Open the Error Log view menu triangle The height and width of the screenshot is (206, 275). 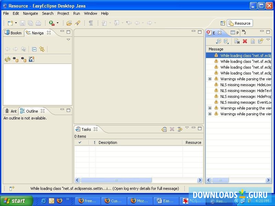click(x=268, y=40)
